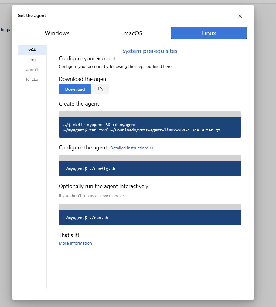Switch to the Windows tab
The width and height of the screenshot is (276, 307).
tap(57, 33)
